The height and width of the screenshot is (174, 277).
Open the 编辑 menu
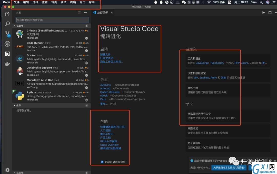tap(26, 2)
